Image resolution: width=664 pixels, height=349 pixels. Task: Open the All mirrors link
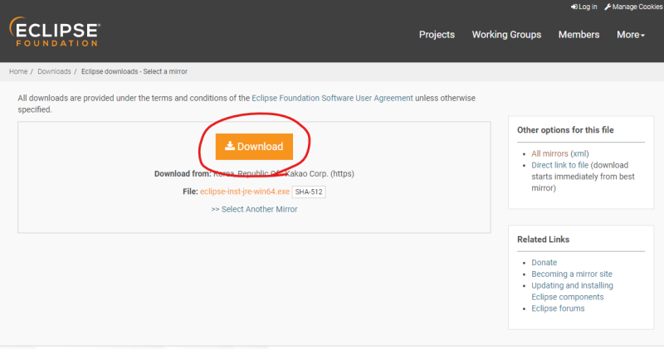[x=549, y=153]
